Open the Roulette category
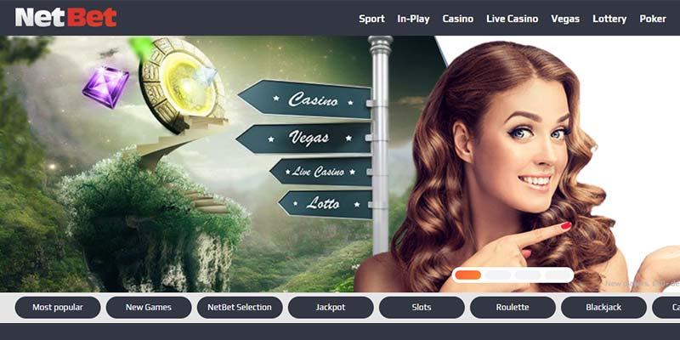This screenshot has width=680, height=340. [513, 308]
